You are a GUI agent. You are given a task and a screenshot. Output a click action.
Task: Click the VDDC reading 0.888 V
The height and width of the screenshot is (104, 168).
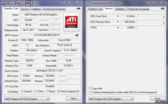tap(128, 28)
